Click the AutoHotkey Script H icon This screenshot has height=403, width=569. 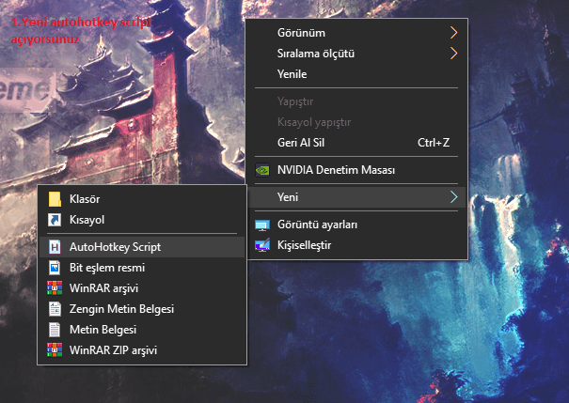[x=55, y=247]
